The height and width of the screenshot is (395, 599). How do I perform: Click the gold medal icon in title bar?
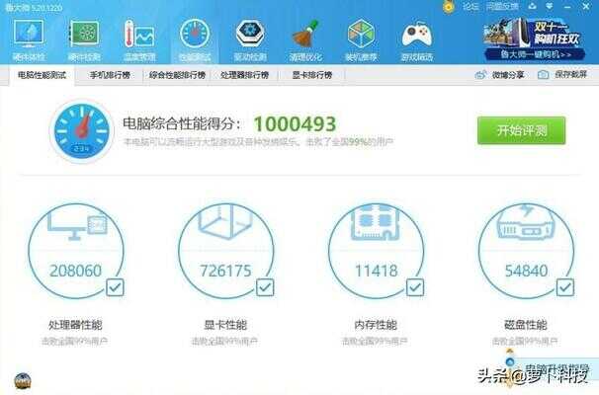coord(449,7)
